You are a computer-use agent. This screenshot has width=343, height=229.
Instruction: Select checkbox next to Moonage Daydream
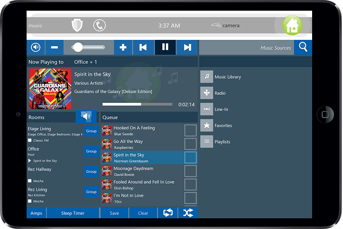pyautogui.click(x=190, y=171)
